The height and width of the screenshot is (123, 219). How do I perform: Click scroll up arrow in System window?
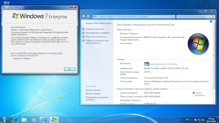tap(214, 21)
